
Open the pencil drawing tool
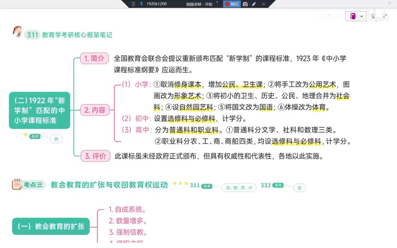point(254,4)
